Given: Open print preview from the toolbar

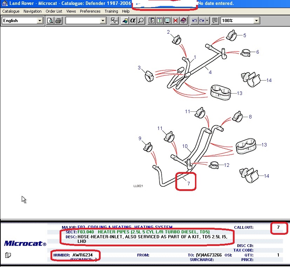Looking at the screenshot, I should click(x=50, y=21).
